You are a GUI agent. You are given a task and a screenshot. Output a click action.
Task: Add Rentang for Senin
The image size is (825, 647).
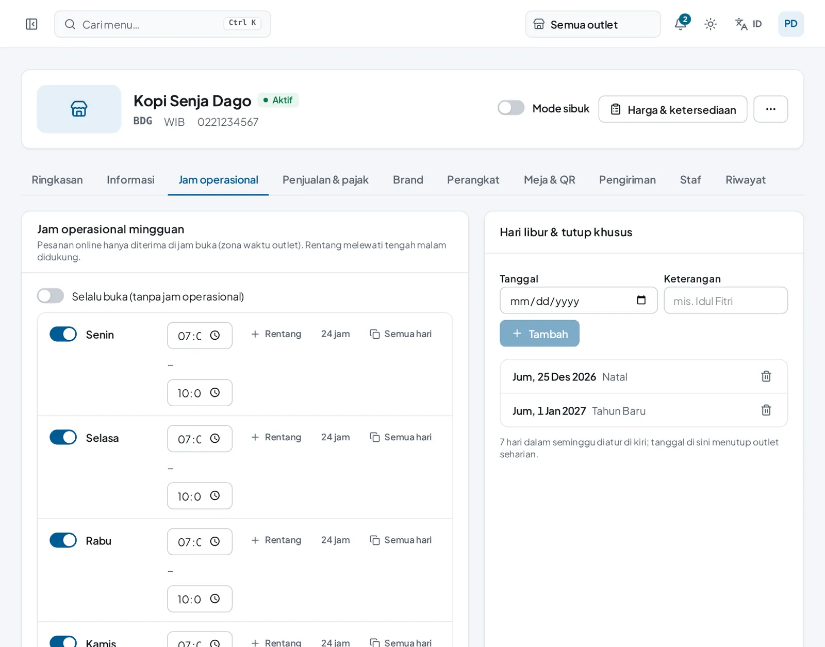tap(276, 334)
